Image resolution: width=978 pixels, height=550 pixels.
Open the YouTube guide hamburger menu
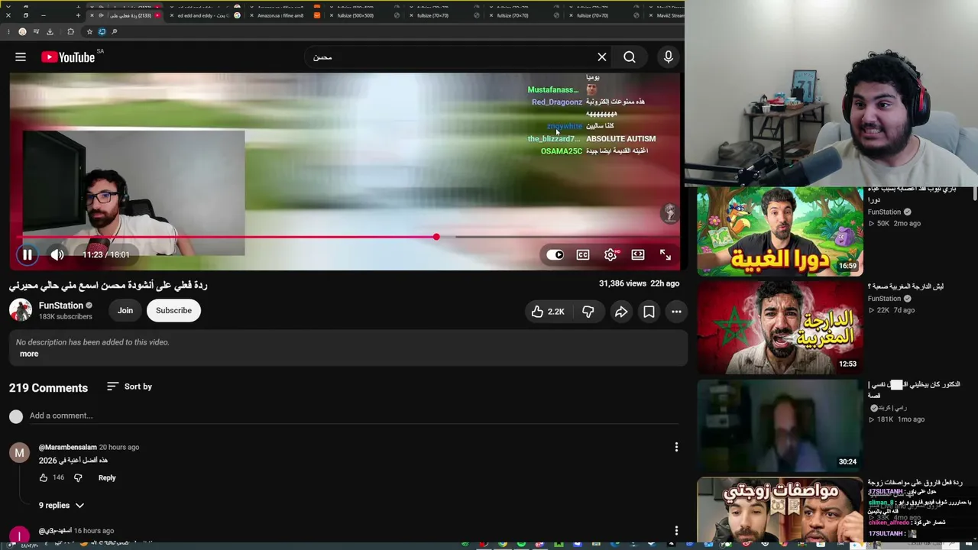click(x=21, y=57)
